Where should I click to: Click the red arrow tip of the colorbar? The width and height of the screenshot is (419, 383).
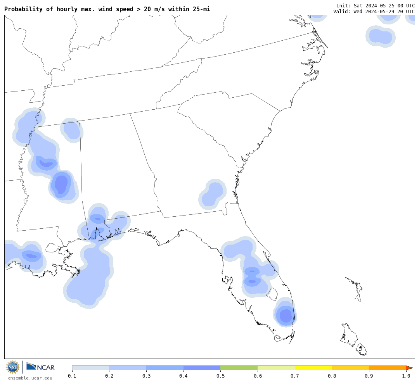[409, 368]
